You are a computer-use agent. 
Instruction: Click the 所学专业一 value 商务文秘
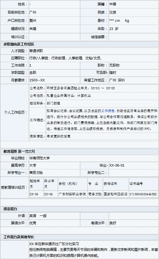pyautogui.click(x=36, y=173)
